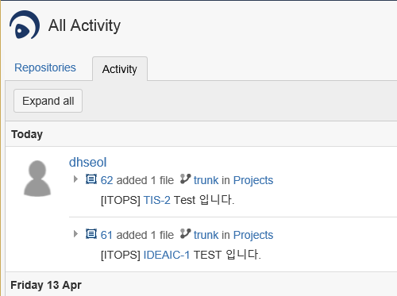Click the FishEye logo icon
Image resolution: width=397 pixels, height=296 pixels.
25,25
